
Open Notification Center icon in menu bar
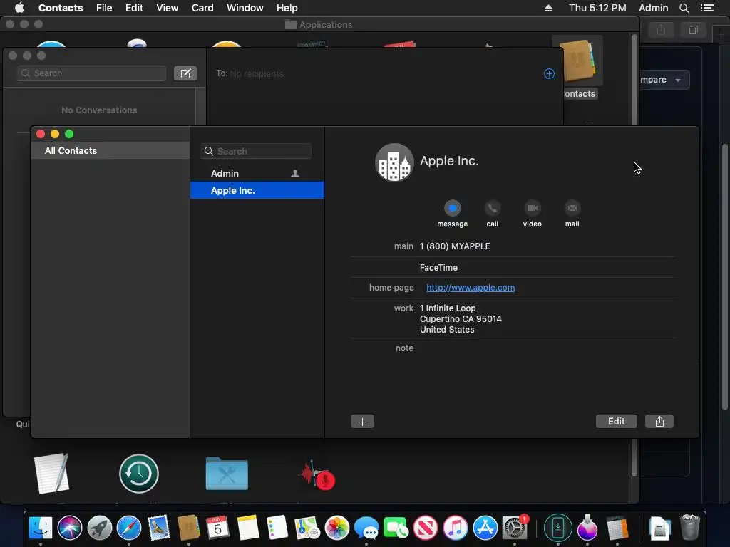(707, 8)
